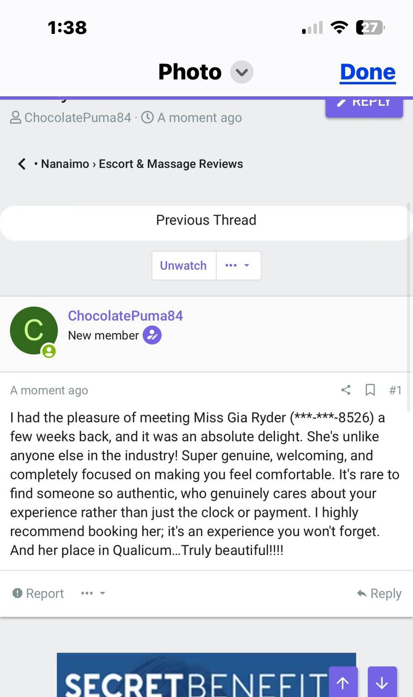413x697 pixels.
Task: Click the Reply link under the post
Action: (x=379, y=593)
